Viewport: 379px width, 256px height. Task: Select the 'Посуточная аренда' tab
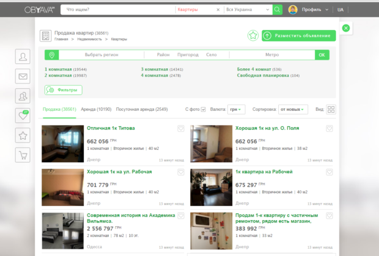click(142, 109)
